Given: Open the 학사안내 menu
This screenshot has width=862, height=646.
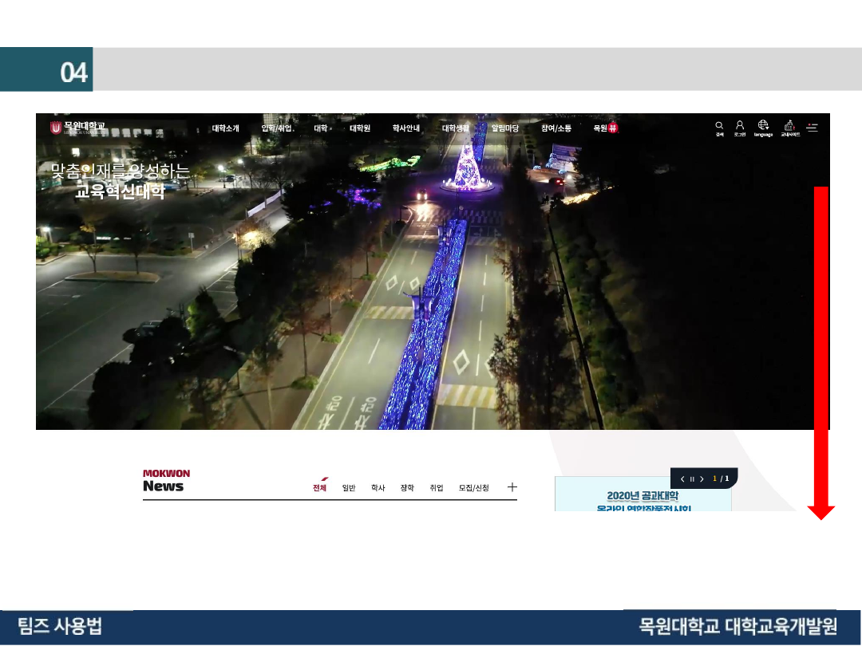Looking at the screenshot, I should (405, 128).
